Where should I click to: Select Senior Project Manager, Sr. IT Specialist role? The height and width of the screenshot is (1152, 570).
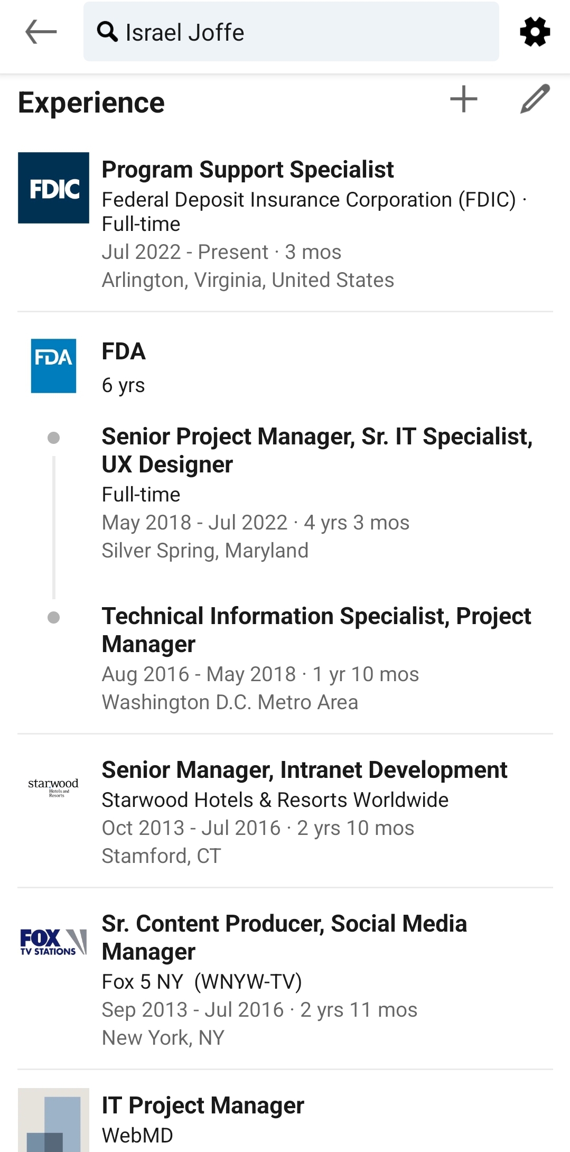[x=317, y=450]
